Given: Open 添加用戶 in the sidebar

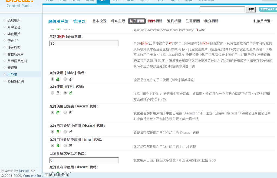Looking at the screenshot, I should (14, 20).
